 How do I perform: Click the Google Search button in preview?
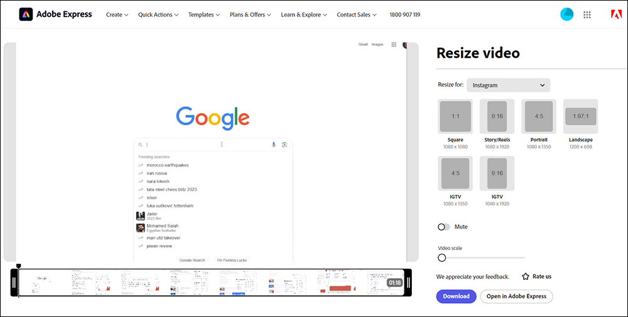[192, 260]
